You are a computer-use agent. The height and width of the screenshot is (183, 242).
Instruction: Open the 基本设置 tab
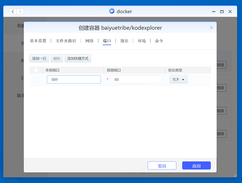[38, 41]
